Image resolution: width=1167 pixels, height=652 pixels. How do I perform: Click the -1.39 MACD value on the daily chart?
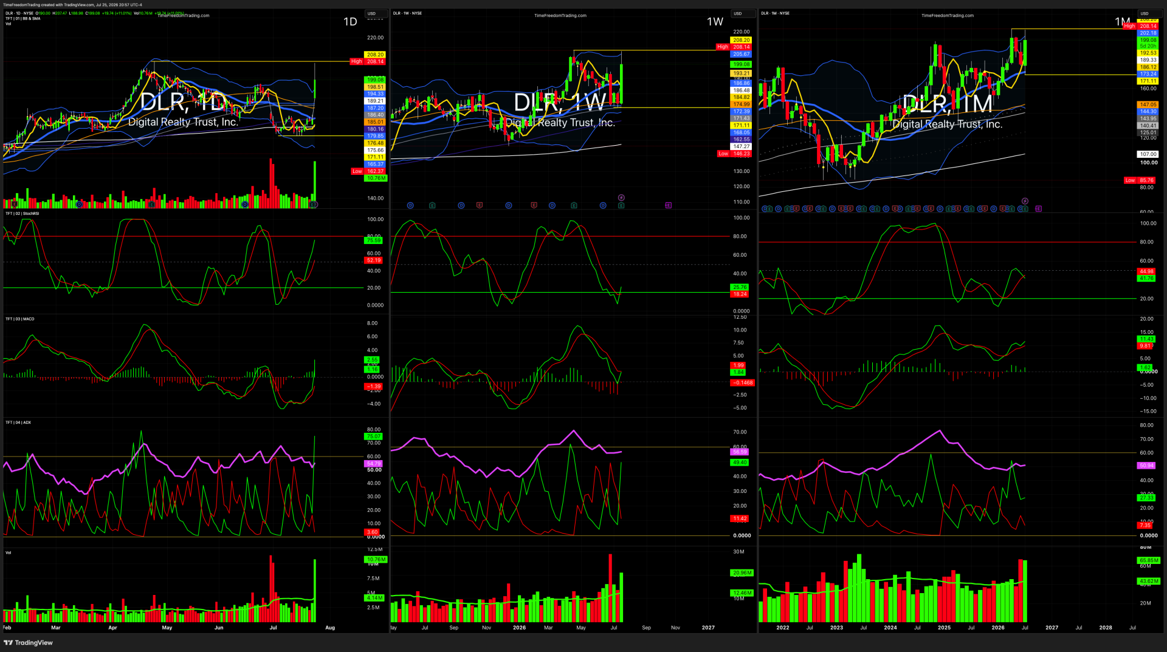(x=374, y=386)
